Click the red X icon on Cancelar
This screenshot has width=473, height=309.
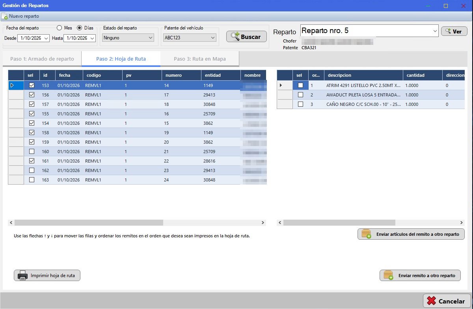pos(432,301)
